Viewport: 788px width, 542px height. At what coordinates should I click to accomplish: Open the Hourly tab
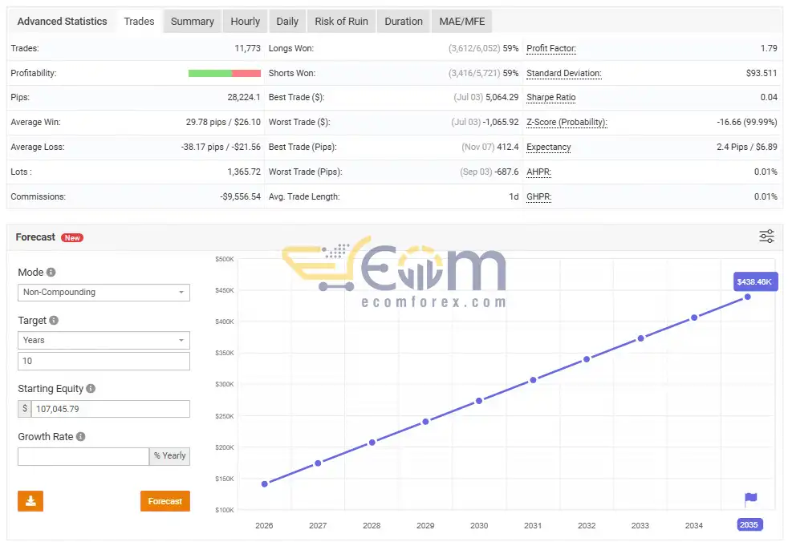click(x=246, y=22)
